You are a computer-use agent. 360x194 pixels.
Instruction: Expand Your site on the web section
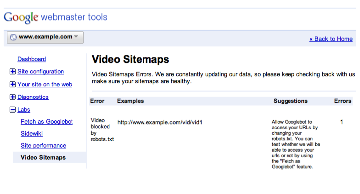(x=13, y=84)
